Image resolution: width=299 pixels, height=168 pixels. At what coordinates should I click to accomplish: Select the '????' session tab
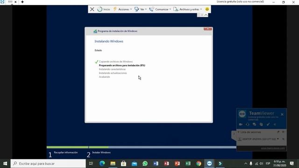(x=10, y=2)
